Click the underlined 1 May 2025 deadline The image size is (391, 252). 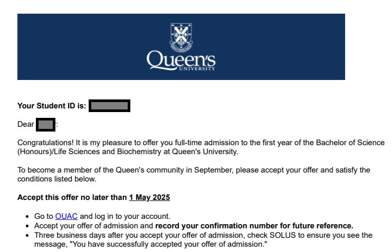(149, 198)
